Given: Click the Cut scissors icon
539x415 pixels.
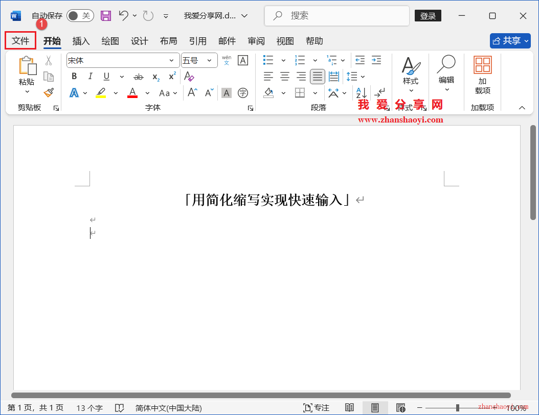Looking at the screenshot, I should point(49,61).
